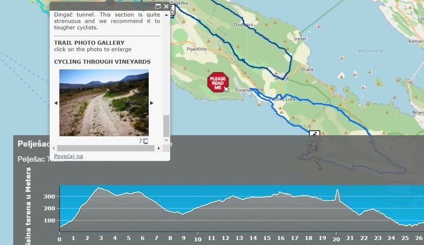Show the next gallery photo

152,103
